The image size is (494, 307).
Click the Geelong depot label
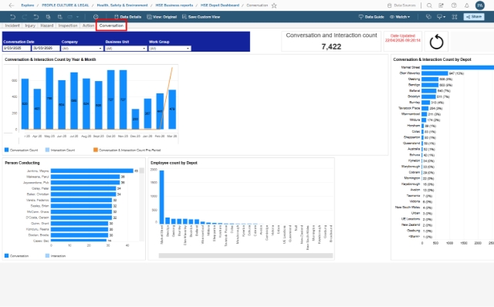[414, 79]
